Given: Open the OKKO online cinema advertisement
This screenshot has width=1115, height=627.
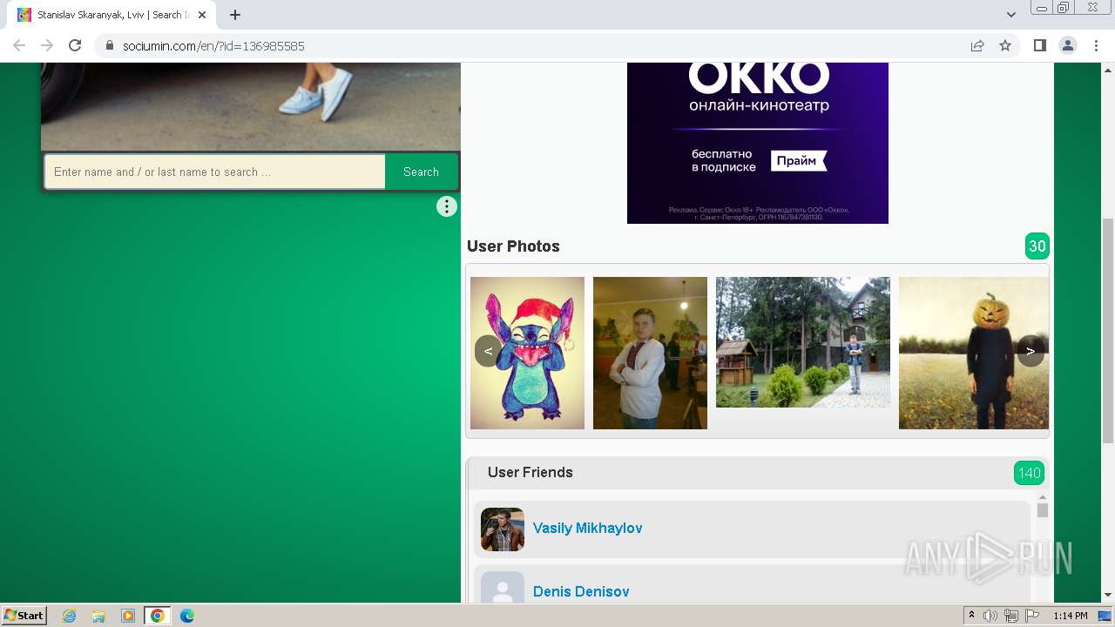Looking at the screenshot, I should (x=758, y=143).
